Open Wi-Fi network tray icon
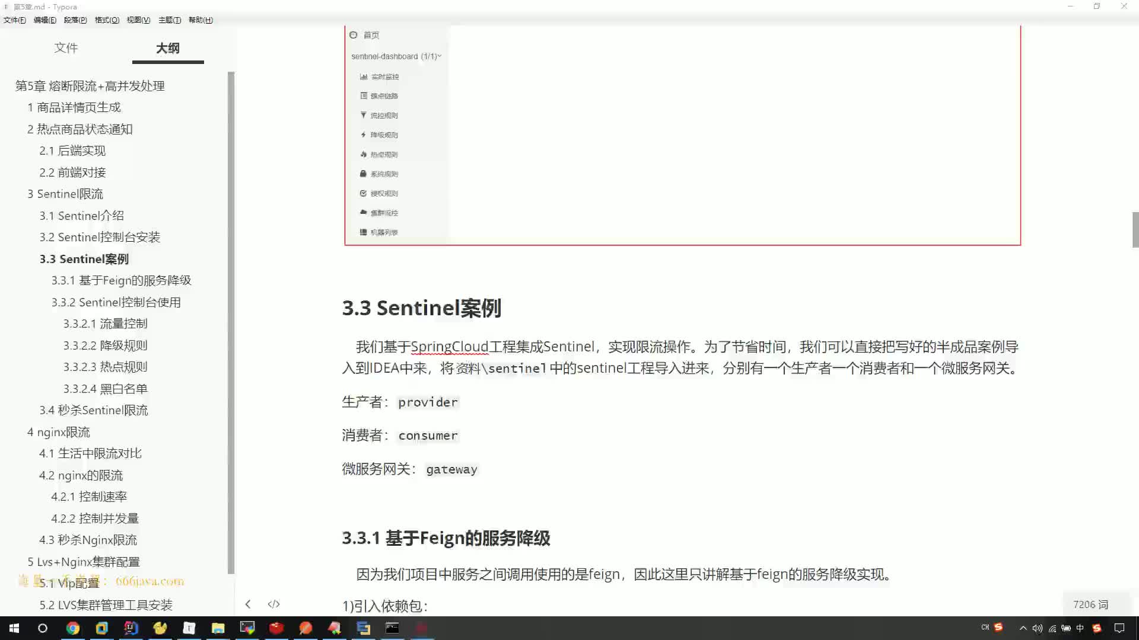This screenshot has width=1139, height=640. point(1052,628)
